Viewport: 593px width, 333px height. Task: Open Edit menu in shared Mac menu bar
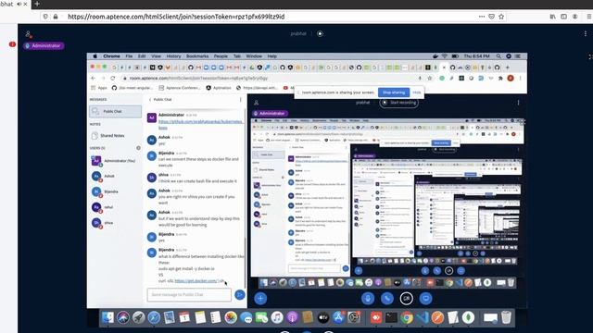coord(142,55)
